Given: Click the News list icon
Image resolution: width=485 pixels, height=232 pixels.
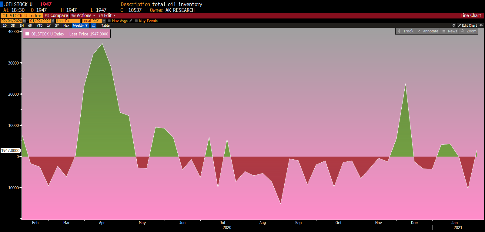Looking at the screenshot, I should tap(444, 31).
